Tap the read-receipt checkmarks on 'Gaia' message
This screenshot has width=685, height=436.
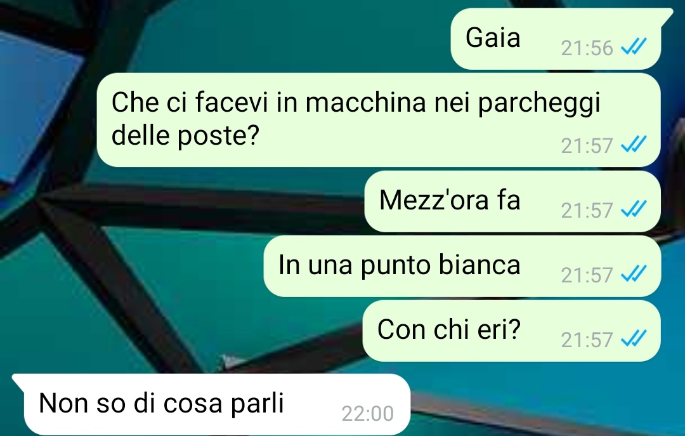pyautogui.click(x=634, y=46)
